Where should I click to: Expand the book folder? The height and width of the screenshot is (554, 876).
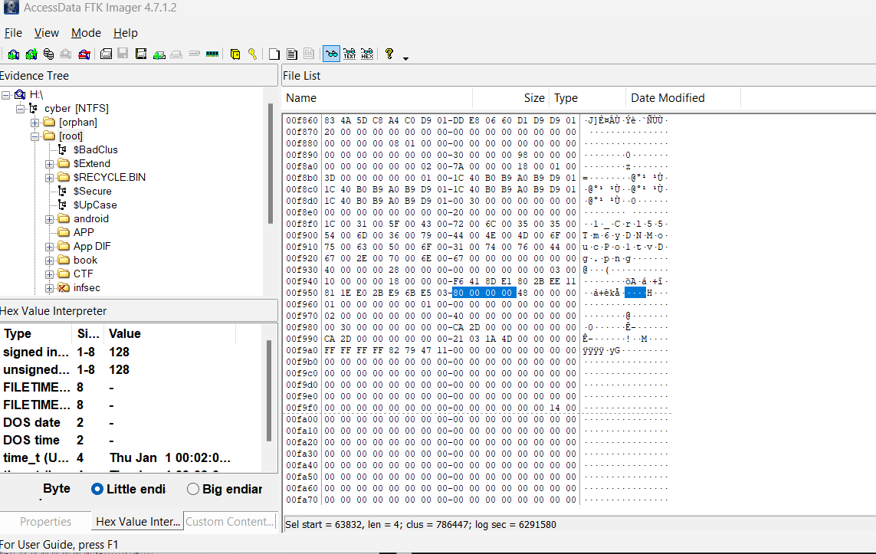[x=49, y=261]
